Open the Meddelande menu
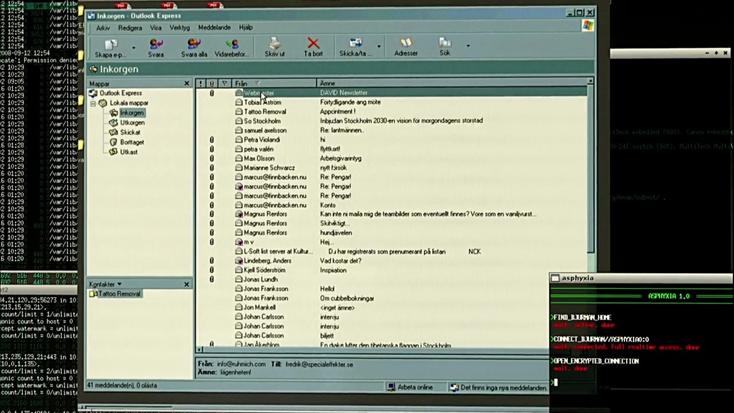This screenshot has width=734, height=413. 214,28
